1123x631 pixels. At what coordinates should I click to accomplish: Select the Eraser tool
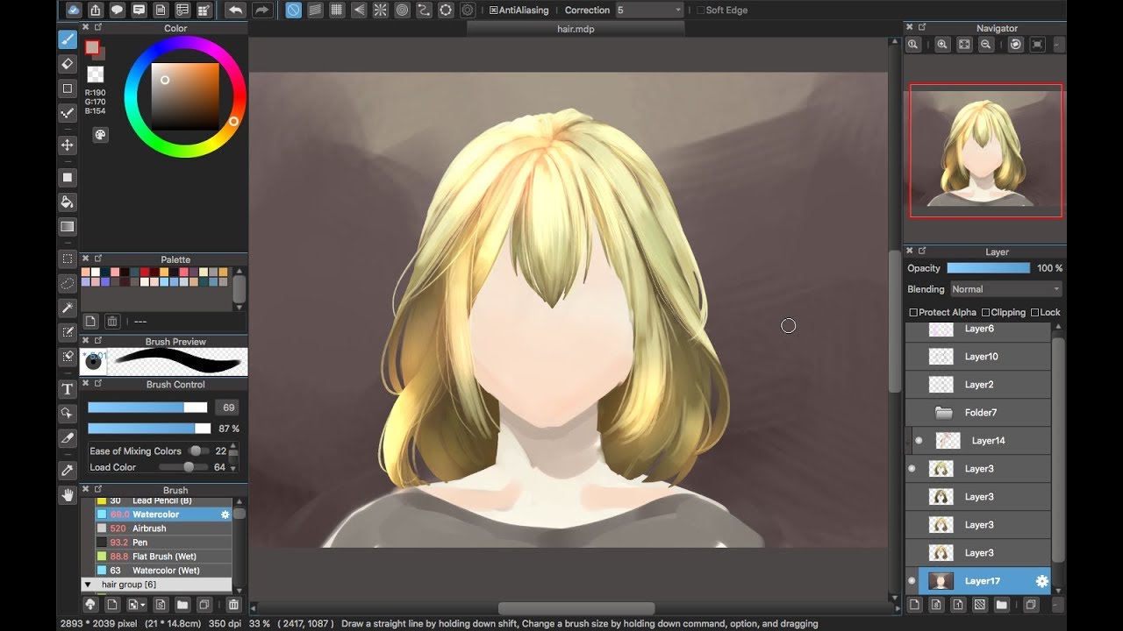(x=68, y=64)
